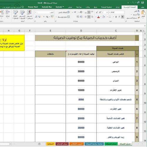Click the red font color swatch
The height and width of the screenshot is (147, 147).
coord(98,17)
